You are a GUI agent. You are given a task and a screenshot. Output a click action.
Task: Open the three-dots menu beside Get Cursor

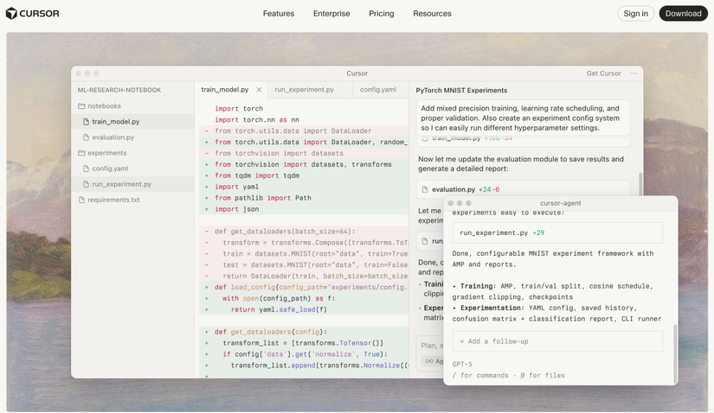click(x=634, y=73)
